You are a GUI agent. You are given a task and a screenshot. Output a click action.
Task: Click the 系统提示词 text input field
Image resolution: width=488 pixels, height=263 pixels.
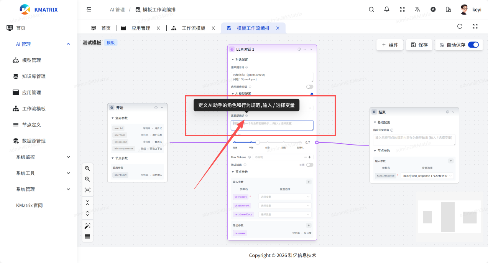272,125
